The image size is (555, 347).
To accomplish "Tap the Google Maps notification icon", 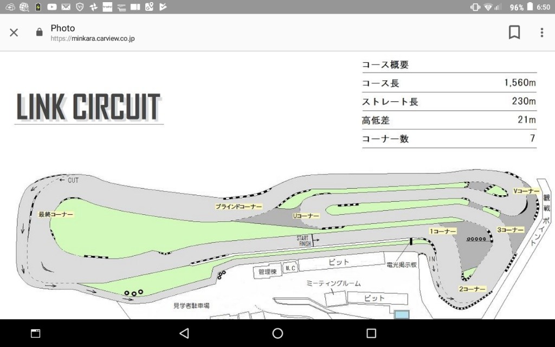I will [149, 7].
